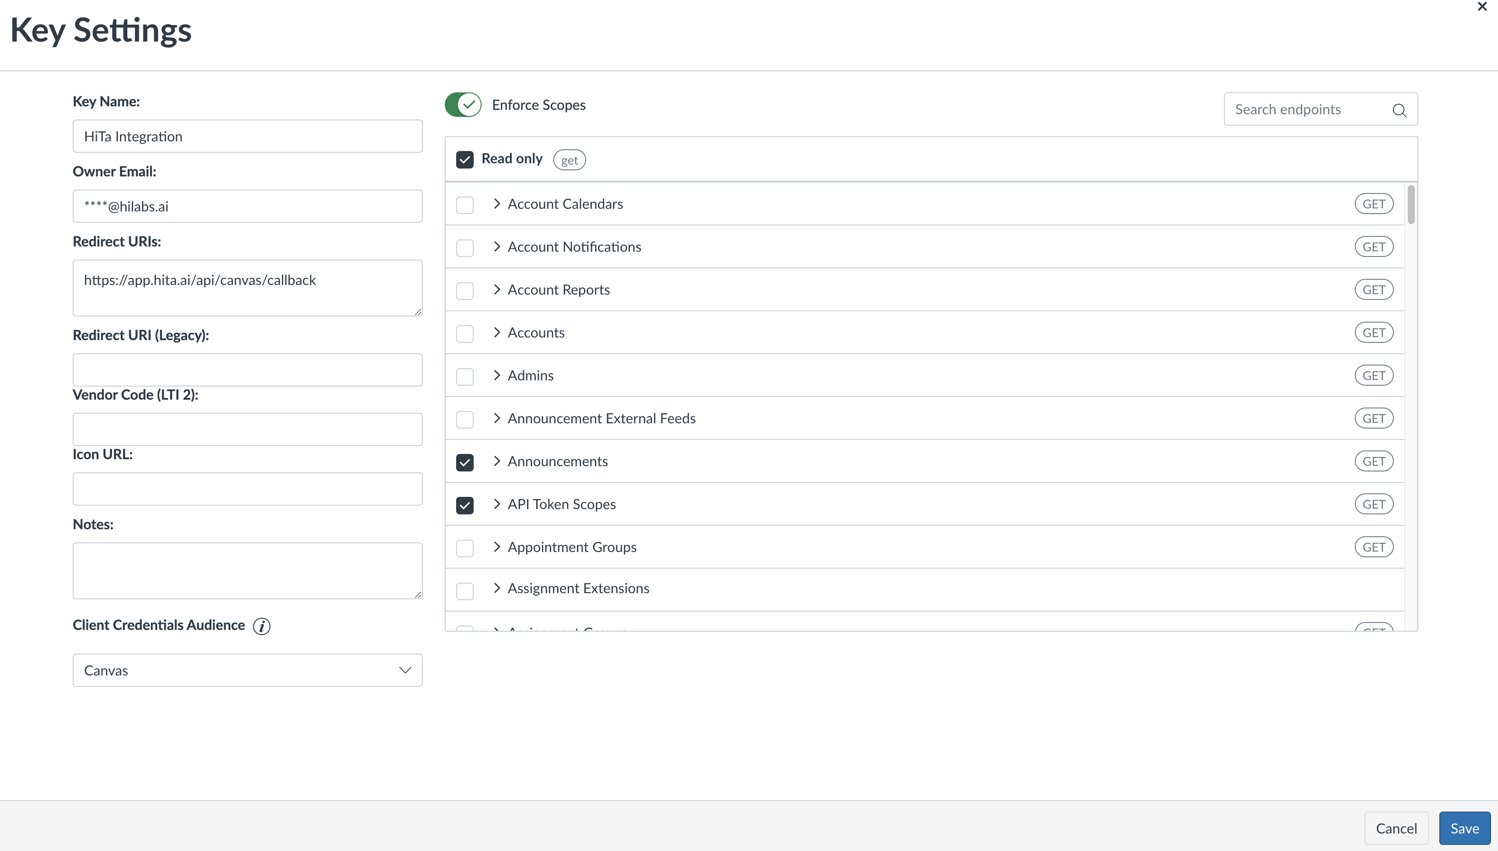Click the Announcements scope name
Screen dimensions: 1498x851
pos(558,461)
